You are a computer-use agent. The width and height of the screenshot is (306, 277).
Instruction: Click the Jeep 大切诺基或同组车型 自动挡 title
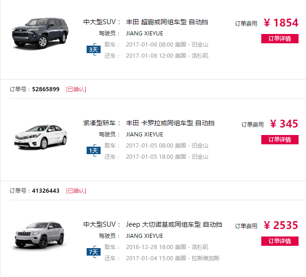pyautogui.click(x=174, y=224)
